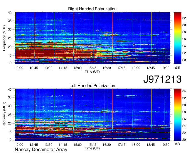Click the "Time (UT)" label under the Right Handed plot
This screenshot has width=189, height=153.
coord(92,72)
